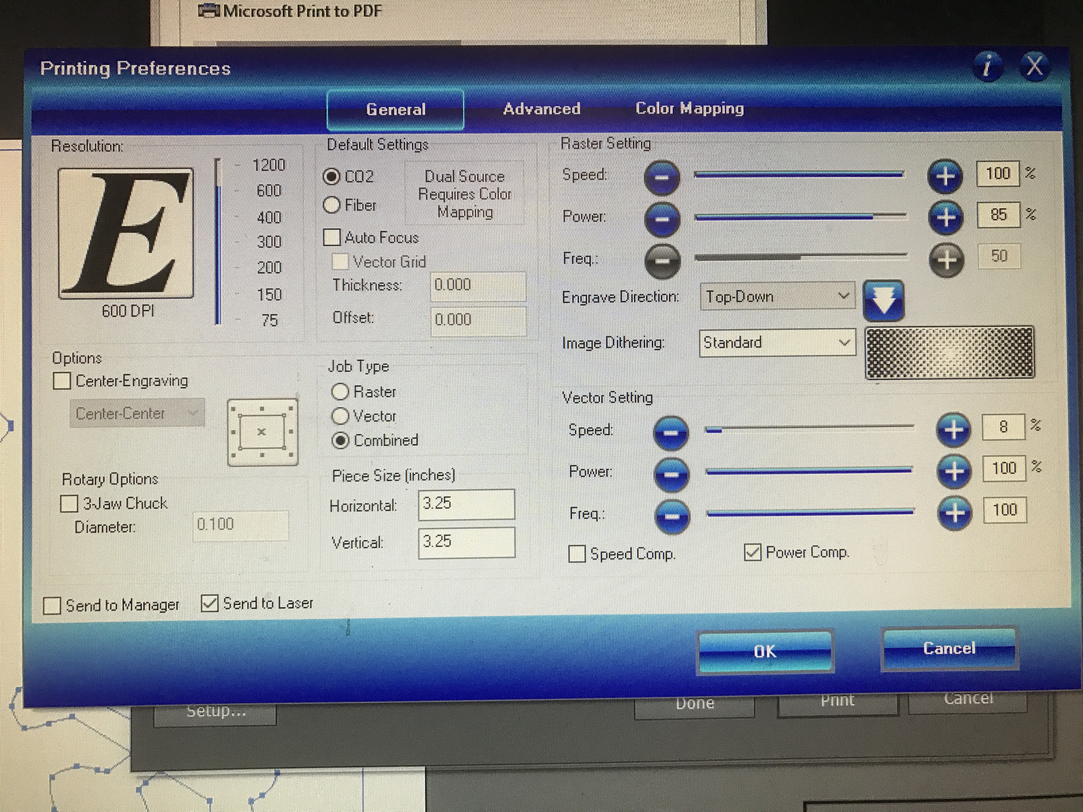Decrease Vector Speed with minus button
1083x812 pixels.
(x=671, y=433)
